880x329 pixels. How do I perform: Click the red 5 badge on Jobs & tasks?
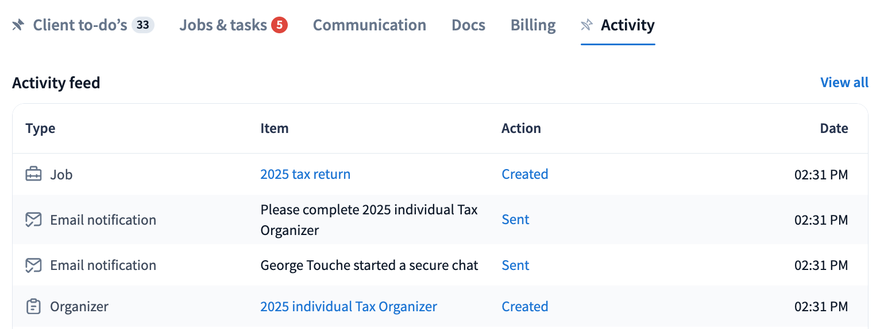[279, 25]
